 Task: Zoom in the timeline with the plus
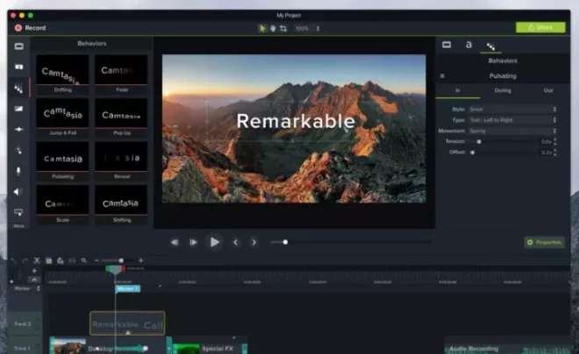140,261
